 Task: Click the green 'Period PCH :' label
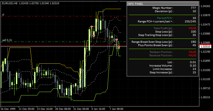pyautogui.click(x=165, y=18)
